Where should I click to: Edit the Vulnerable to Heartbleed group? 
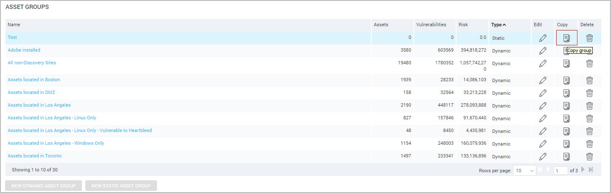point(543,131)
